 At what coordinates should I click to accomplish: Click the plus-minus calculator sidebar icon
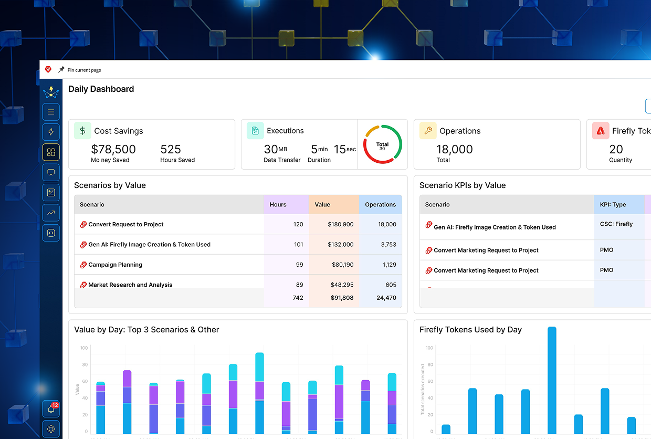click(51, 193)
